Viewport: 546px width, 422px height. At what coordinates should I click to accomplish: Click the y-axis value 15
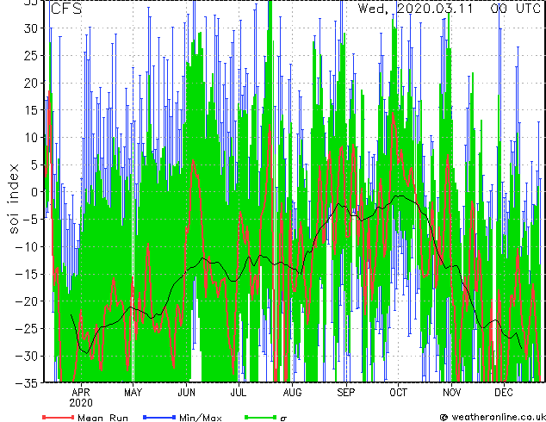(32, 110)
